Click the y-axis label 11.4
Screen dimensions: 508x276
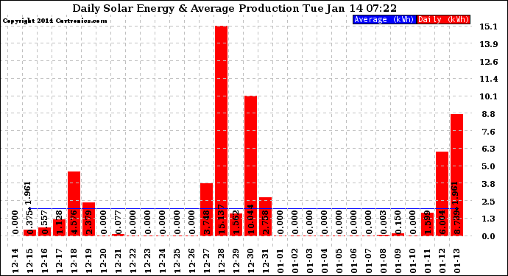tap(488, 79)
